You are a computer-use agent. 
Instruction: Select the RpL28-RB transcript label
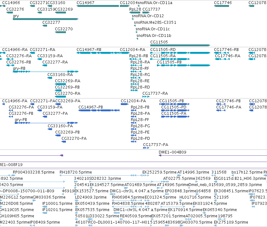click(x=139, y=56)
